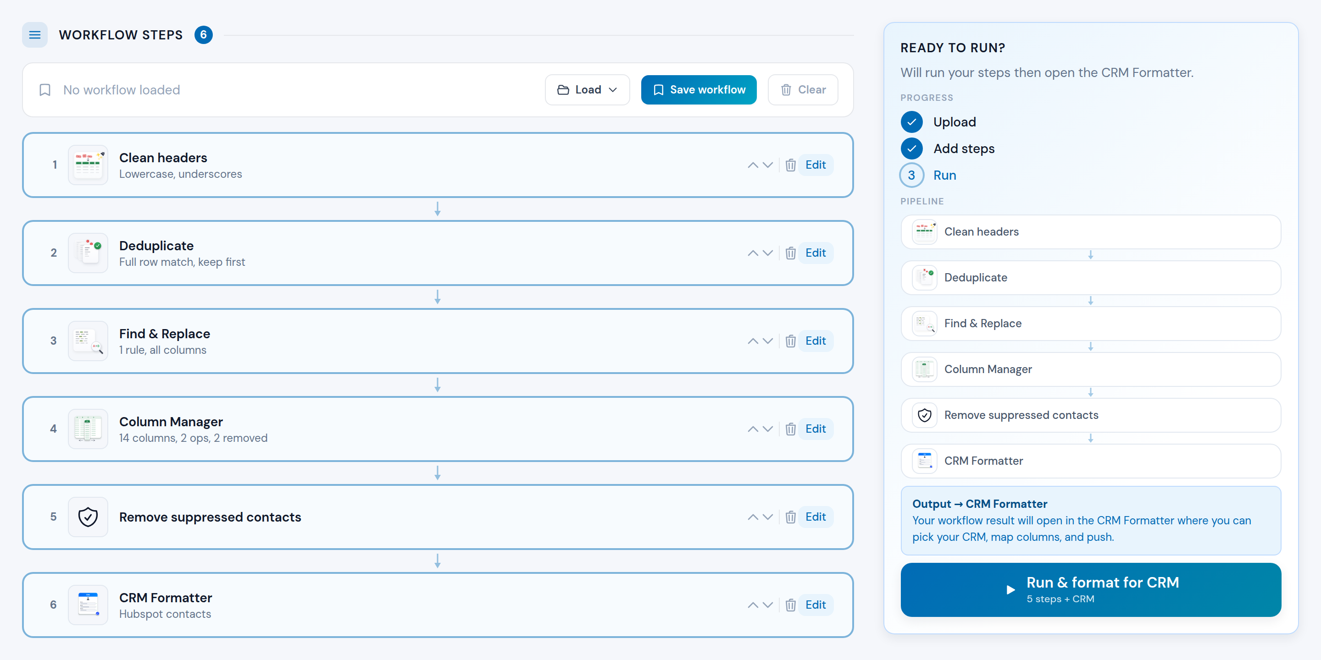
Task: Move CRM Formatter step up
Action: tap(752, 605)
